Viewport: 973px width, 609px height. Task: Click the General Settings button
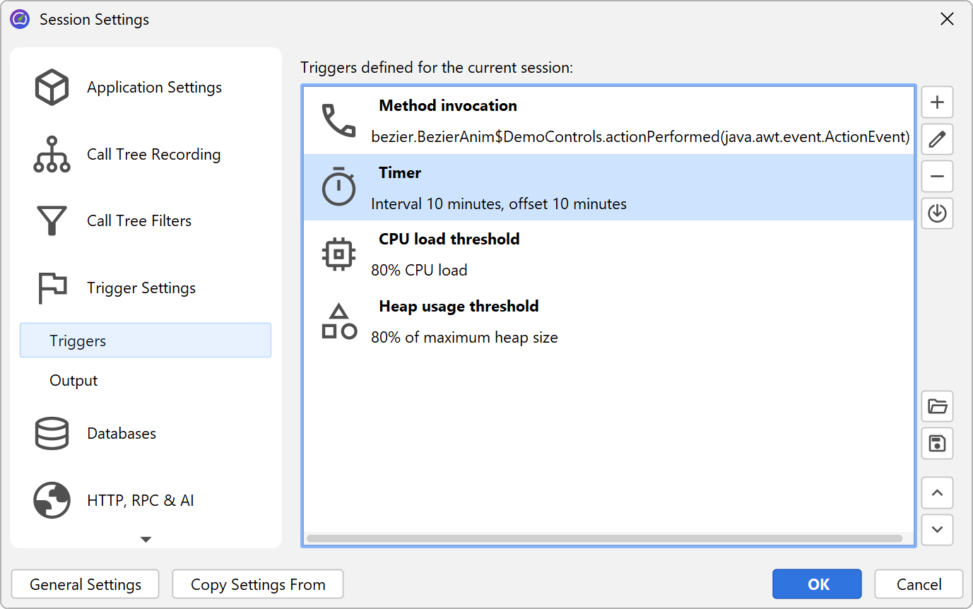pyautogui.click(x=85, y=584)
